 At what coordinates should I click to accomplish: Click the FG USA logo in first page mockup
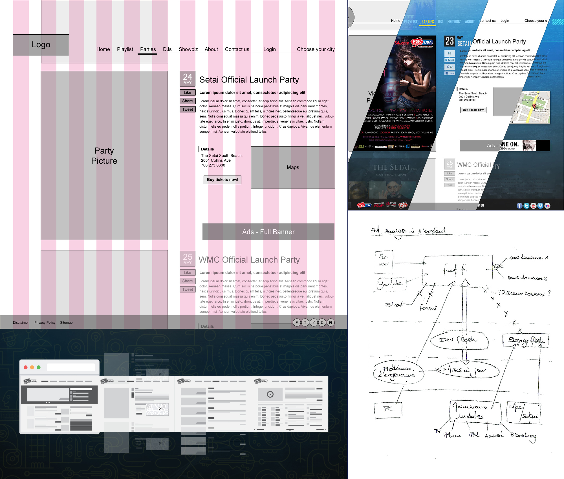(30, 381)
